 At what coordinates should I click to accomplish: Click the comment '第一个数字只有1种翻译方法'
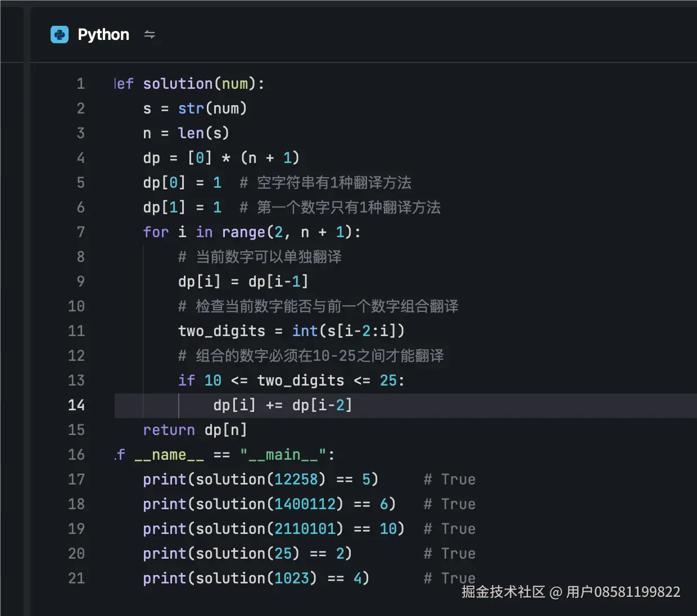(x=348, y=207)
